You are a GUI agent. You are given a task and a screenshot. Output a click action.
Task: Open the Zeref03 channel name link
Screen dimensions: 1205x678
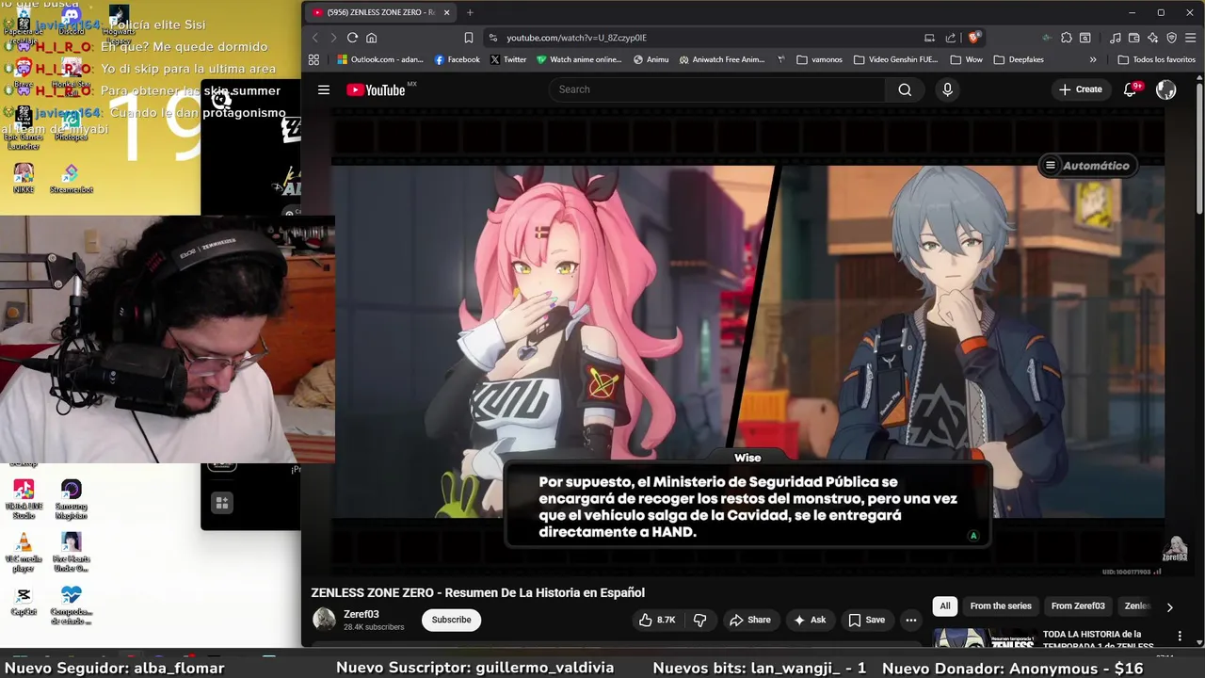tap(361, 614)
